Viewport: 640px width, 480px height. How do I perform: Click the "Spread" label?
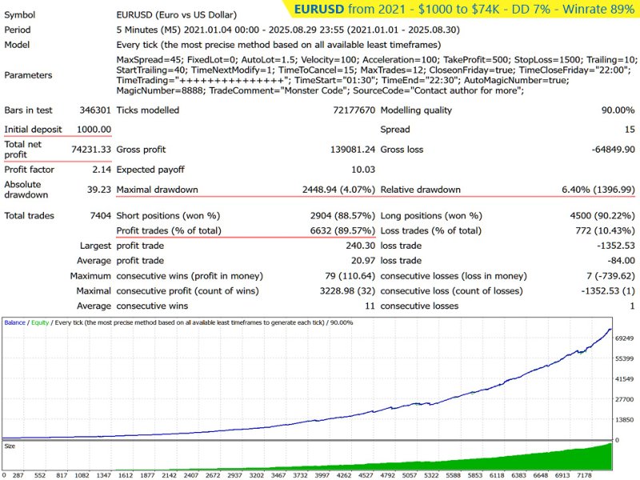(395, 130)
